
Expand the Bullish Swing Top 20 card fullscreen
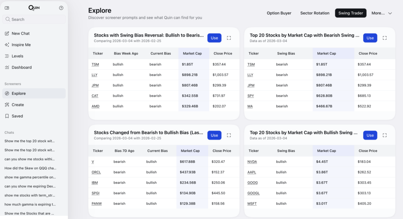click(x=385, y=135)
